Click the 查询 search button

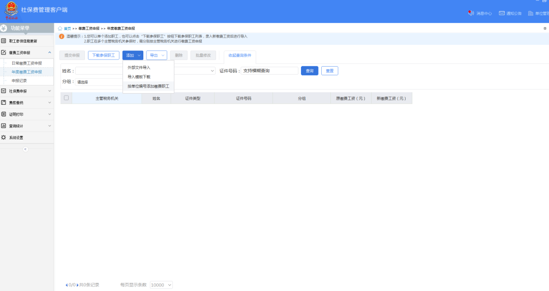click(310, 71)
